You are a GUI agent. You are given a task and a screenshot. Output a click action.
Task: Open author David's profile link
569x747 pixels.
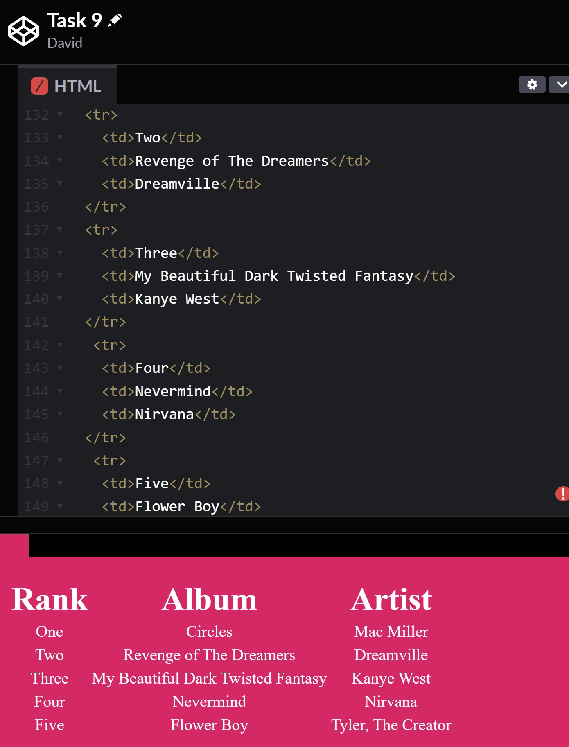[x=65, y=43]
